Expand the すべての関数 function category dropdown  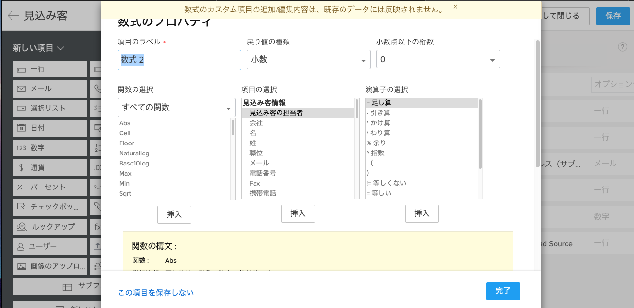click(177, 108)
